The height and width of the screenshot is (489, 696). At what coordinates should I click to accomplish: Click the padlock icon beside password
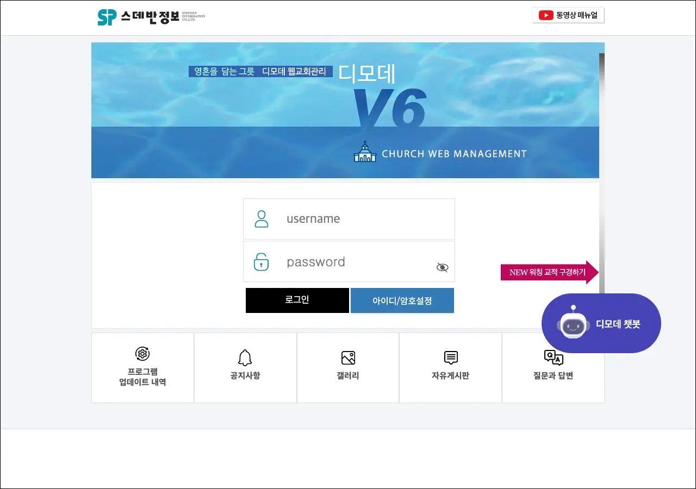pyautogui.click(x=262, y=262)
